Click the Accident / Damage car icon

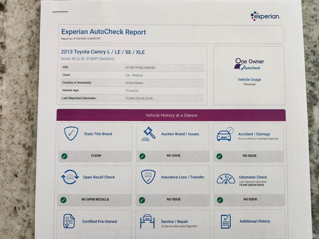(224, 135)
